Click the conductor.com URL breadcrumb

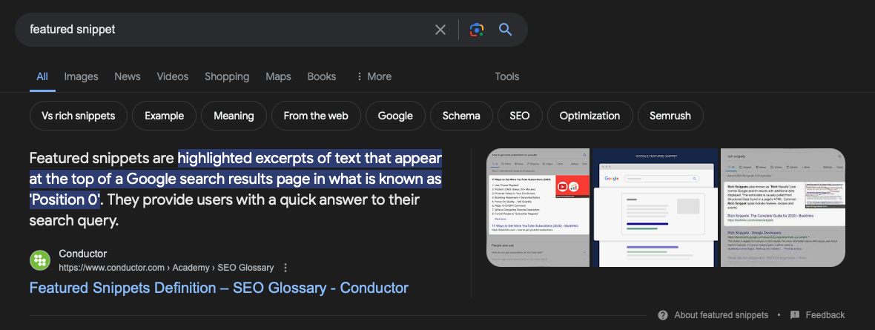[x=166, y=268]
